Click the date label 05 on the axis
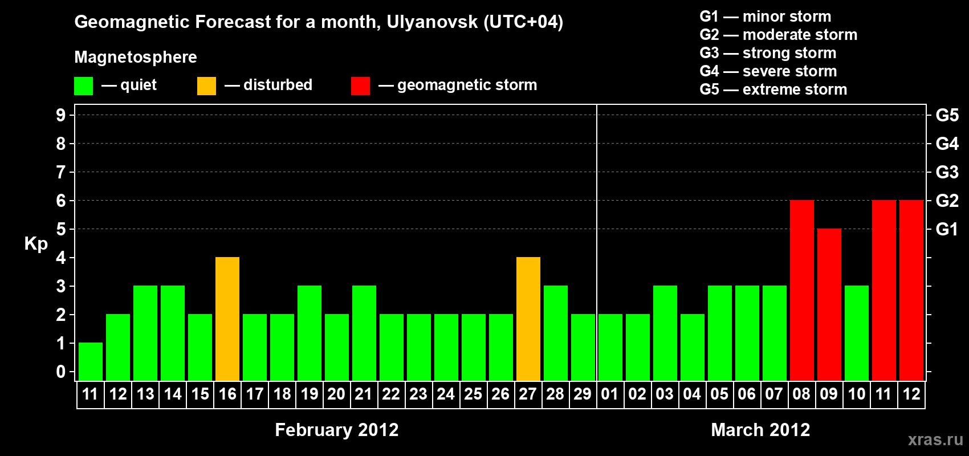This screenshot has height=456, width=969. [x=719, y=394]
